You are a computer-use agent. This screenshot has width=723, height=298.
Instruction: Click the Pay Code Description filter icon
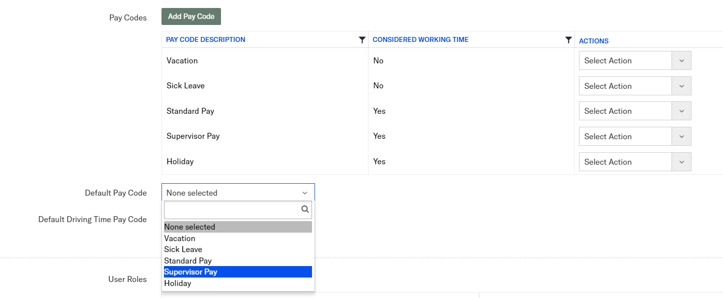(362, 40)
